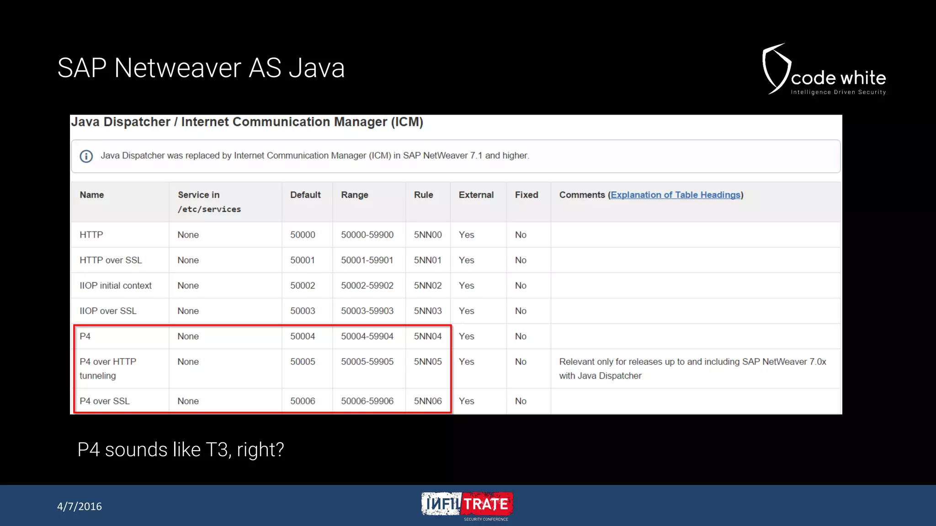Click the Default column header
936x526 pixels.
click(x=305, y=195)
